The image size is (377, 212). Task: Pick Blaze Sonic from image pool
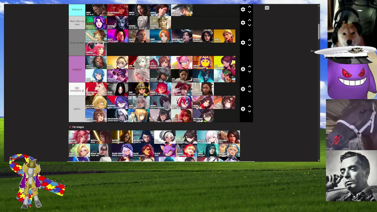165,150
